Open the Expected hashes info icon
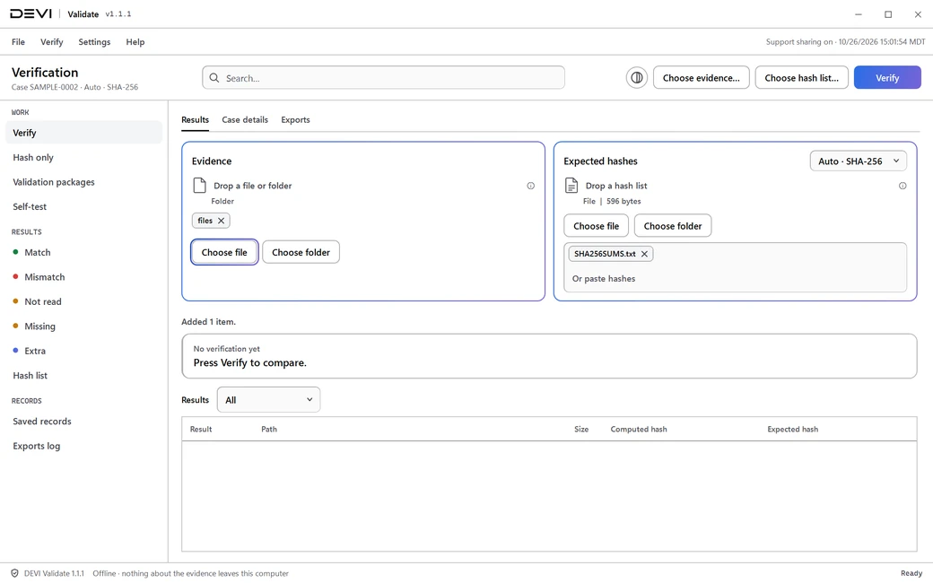 tap(902, 186)
